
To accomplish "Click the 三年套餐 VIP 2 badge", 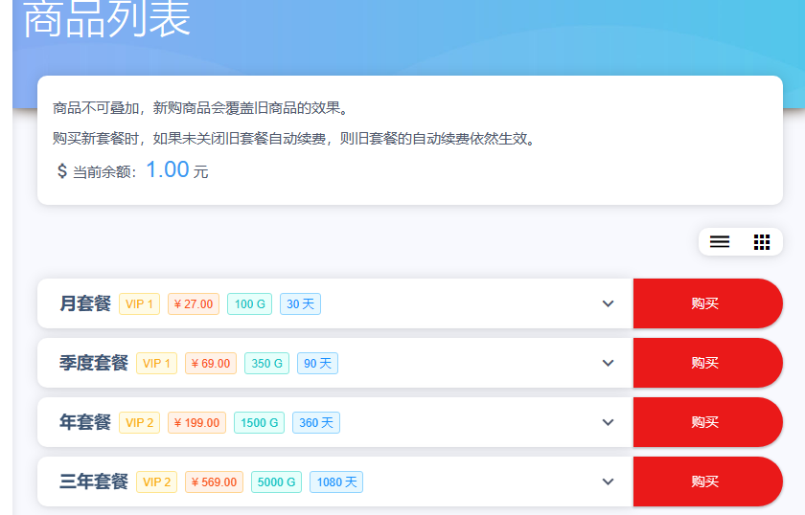I will click(156, 482).
